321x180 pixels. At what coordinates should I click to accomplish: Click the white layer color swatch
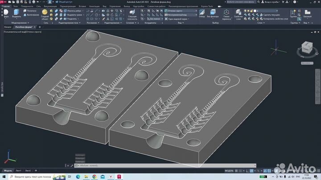(x=255, y=11)
